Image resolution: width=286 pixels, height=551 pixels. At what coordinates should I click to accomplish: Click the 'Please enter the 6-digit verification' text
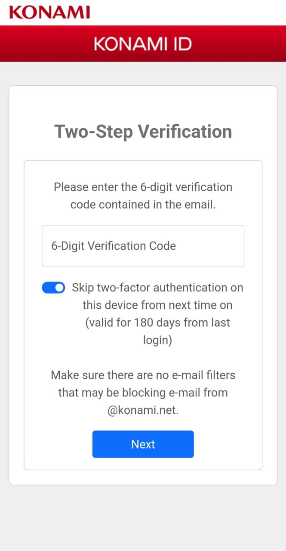pos(143,187)
